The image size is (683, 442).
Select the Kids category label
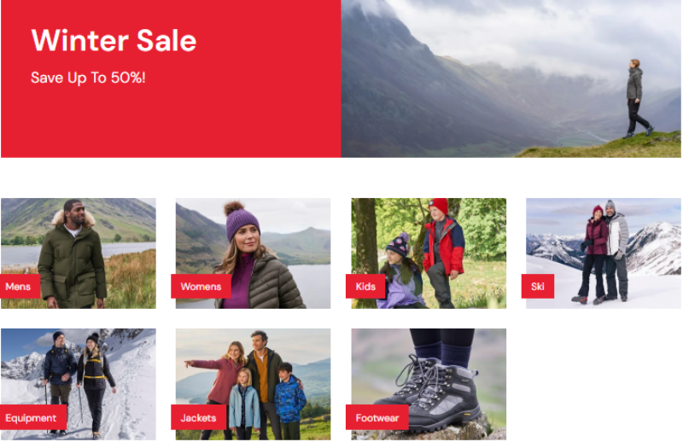tap(365, 286)
